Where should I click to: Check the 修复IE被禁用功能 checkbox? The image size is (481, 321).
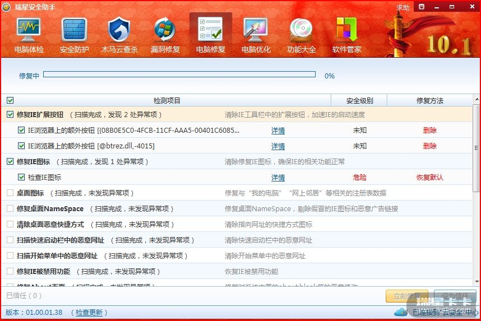pos(10,271)
